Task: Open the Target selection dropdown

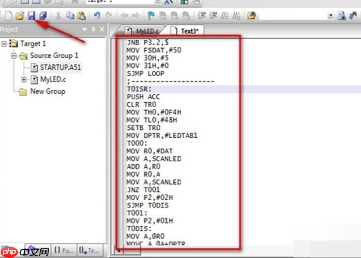Action: click(158, 2)
